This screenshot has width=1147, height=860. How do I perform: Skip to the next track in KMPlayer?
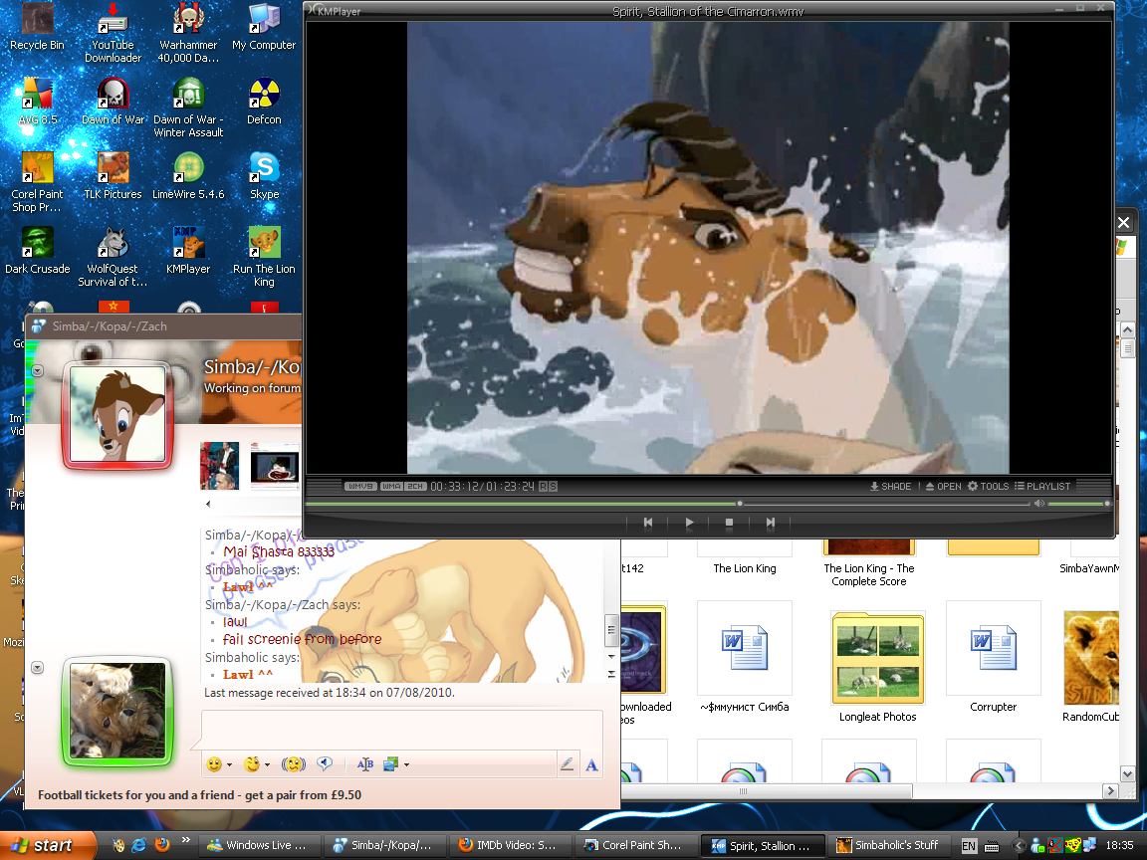770,522
